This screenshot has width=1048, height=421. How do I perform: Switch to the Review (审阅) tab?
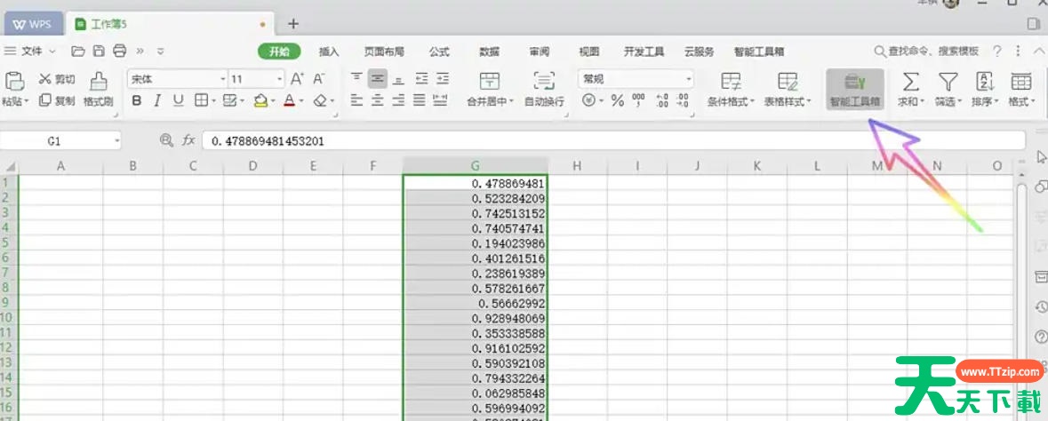click(x=540, y=52)
